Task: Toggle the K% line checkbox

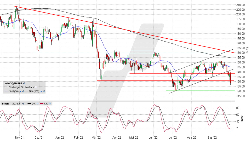Action: pyautogui.click(x=50, y=104)
